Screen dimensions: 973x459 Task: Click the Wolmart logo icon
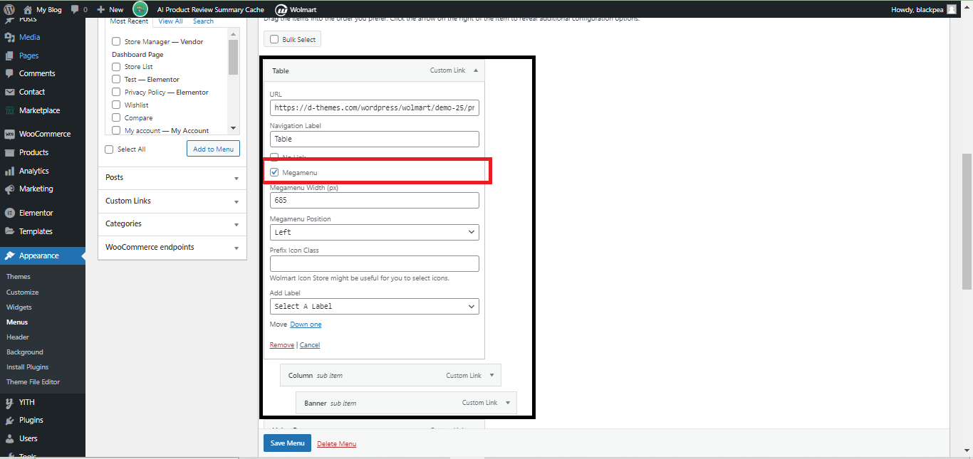[281, 9]
